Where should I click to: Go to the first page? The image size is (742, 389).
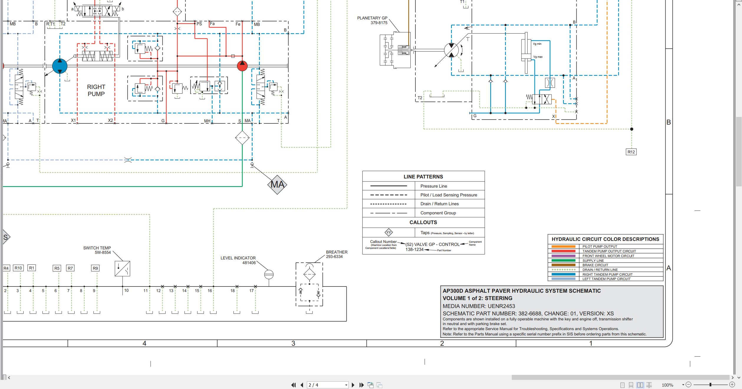pyautogui.click(x=293, y=385)
